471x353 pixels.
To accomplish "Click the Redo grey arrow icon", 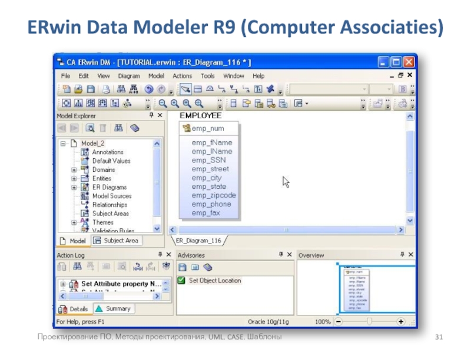I will (x=161, y=89).
